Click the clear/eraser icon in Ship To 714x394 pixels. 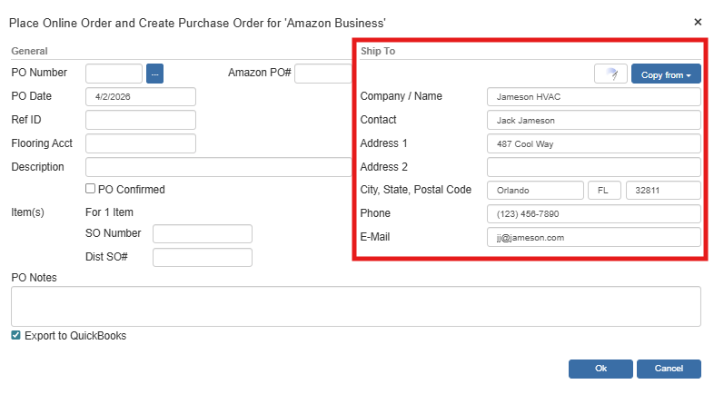(x=610, y=74)
